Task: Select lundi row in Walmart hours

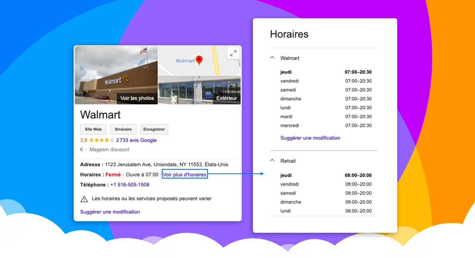Action: coord(326,108)
